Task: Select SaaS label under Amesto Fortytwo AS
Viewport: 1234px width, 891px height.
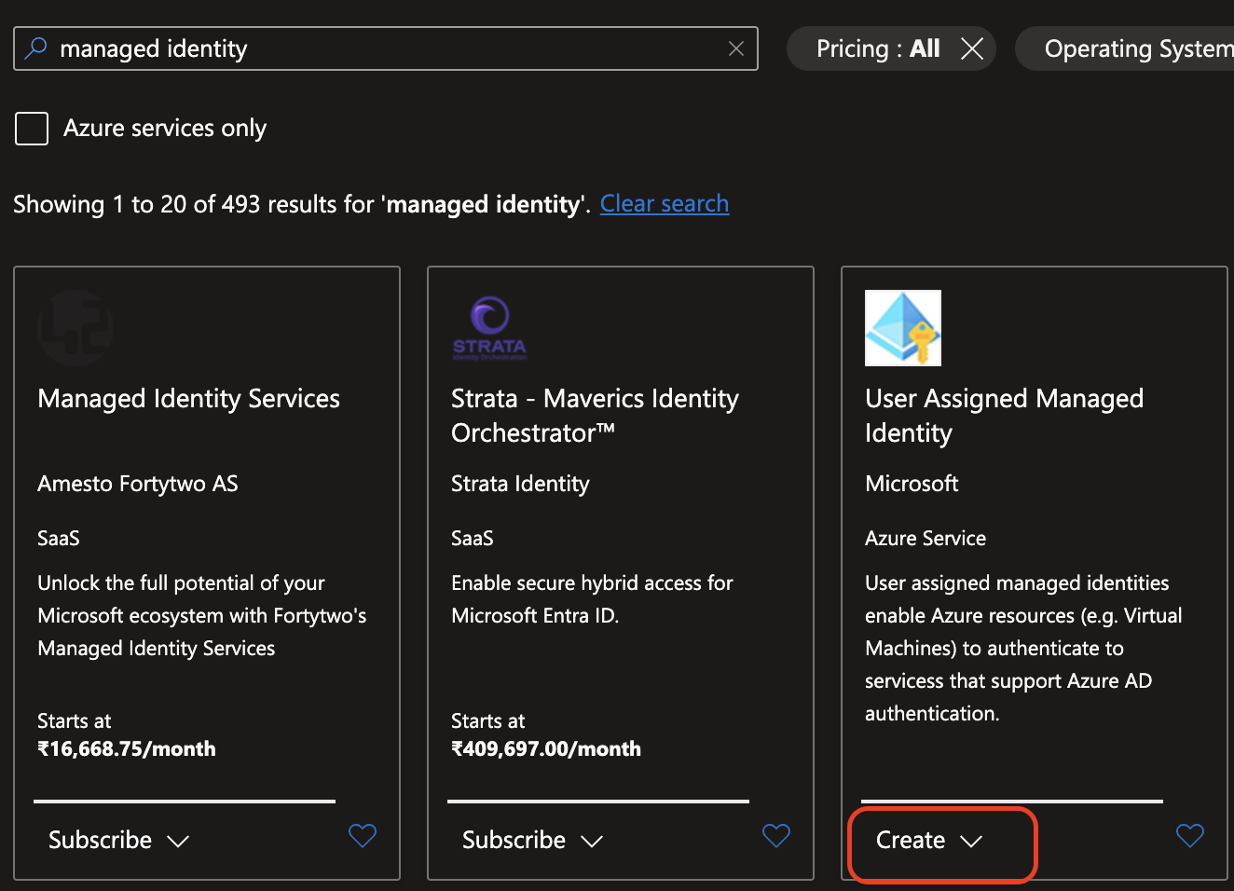Action: (x=59, y=538)
